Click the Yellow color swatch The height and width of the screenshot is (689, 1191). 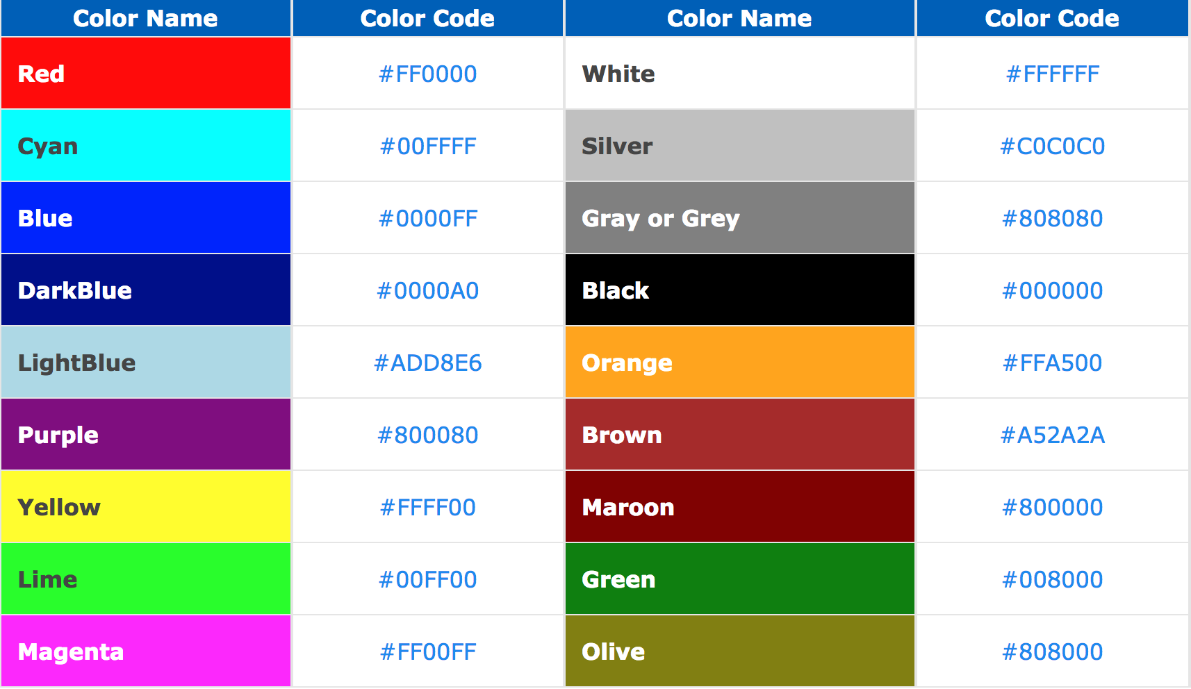click(x=145, y=507)
